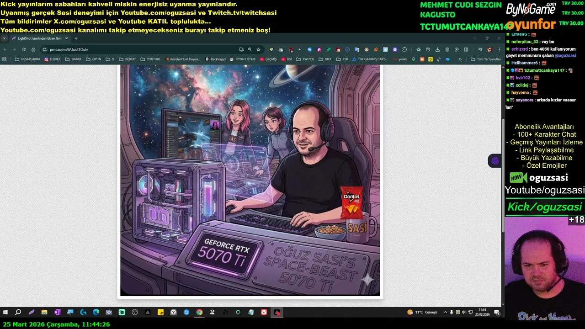Open the HESAPLARIM bookmark folder
The height and width of the screenshot is (329, 585).
(x=27, y=59)
